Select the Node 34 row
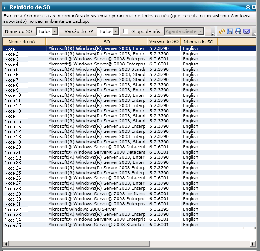The height and width of the screenshot is (251, 260). tap(129, 219)
